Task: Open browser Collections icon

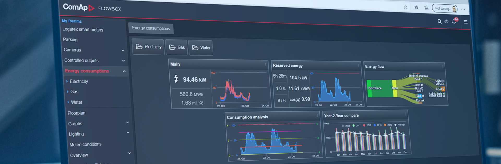Action: (426, 8)
